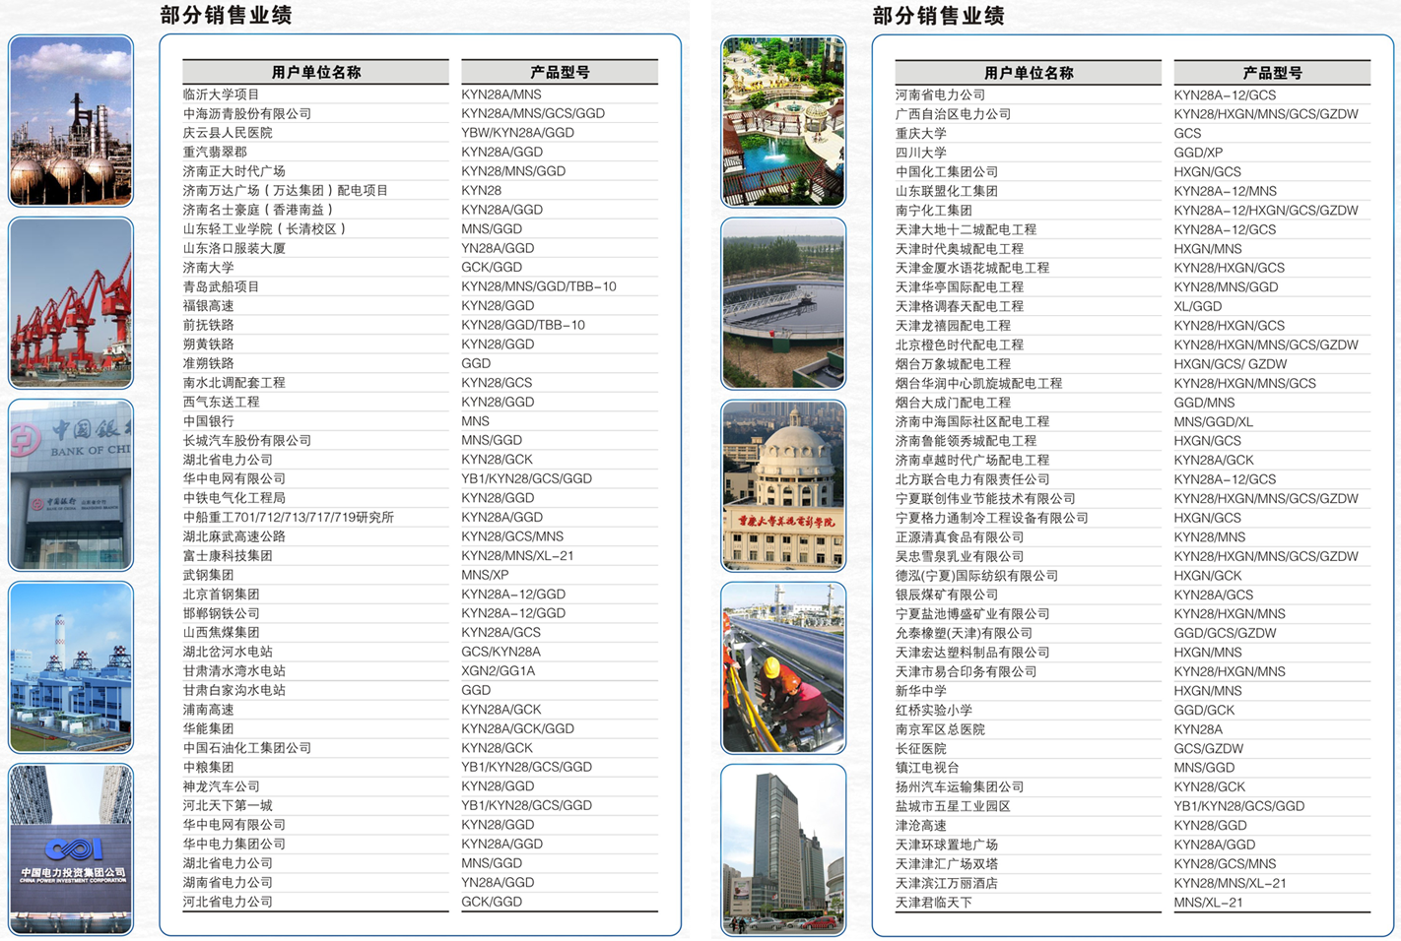Open the red port cranes photo
This screenshot has width=1401, height=941.
71,303
